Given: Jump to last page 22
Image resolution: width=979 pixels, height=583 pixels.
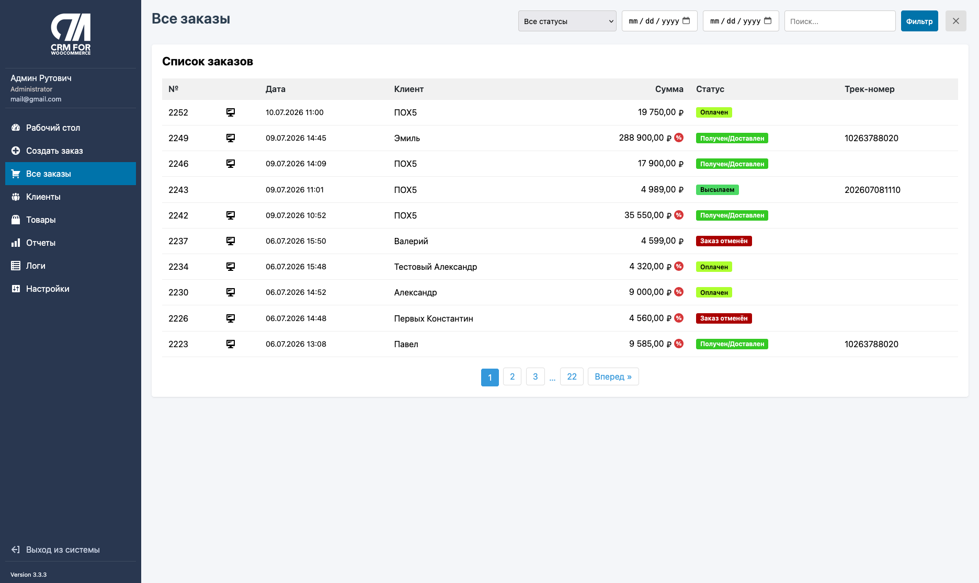Looking at the screenshot, I should 572,376.
